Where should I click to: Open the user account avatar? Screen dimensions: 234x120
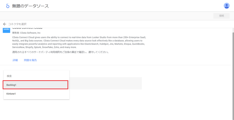(226, 6)
